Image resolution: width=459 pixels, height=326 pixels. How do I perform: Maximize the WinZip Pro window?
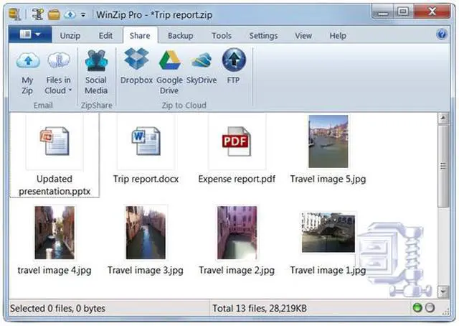click(403, 12)
